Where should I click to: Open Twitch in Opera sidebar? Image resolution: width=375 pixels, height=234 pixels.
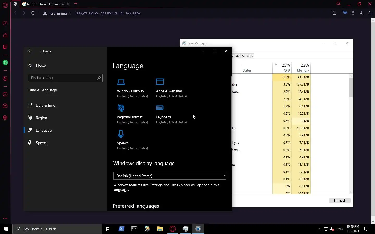click(x=5, y=47)
